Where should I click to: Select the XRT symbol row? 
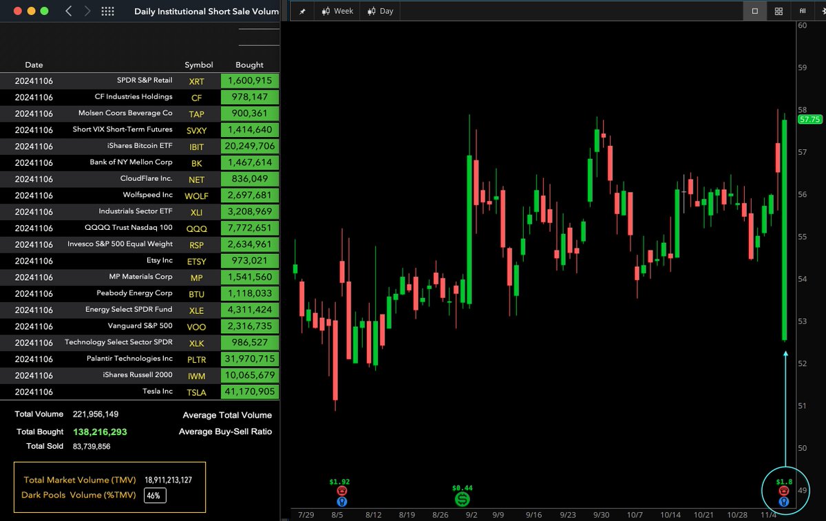[140, 81]
